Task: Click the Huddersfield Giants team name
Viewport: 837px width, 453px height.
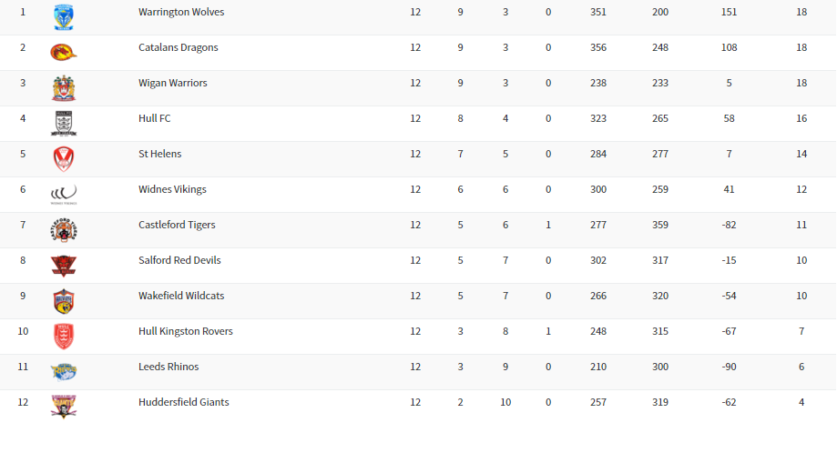Action: tap(184, 402)
